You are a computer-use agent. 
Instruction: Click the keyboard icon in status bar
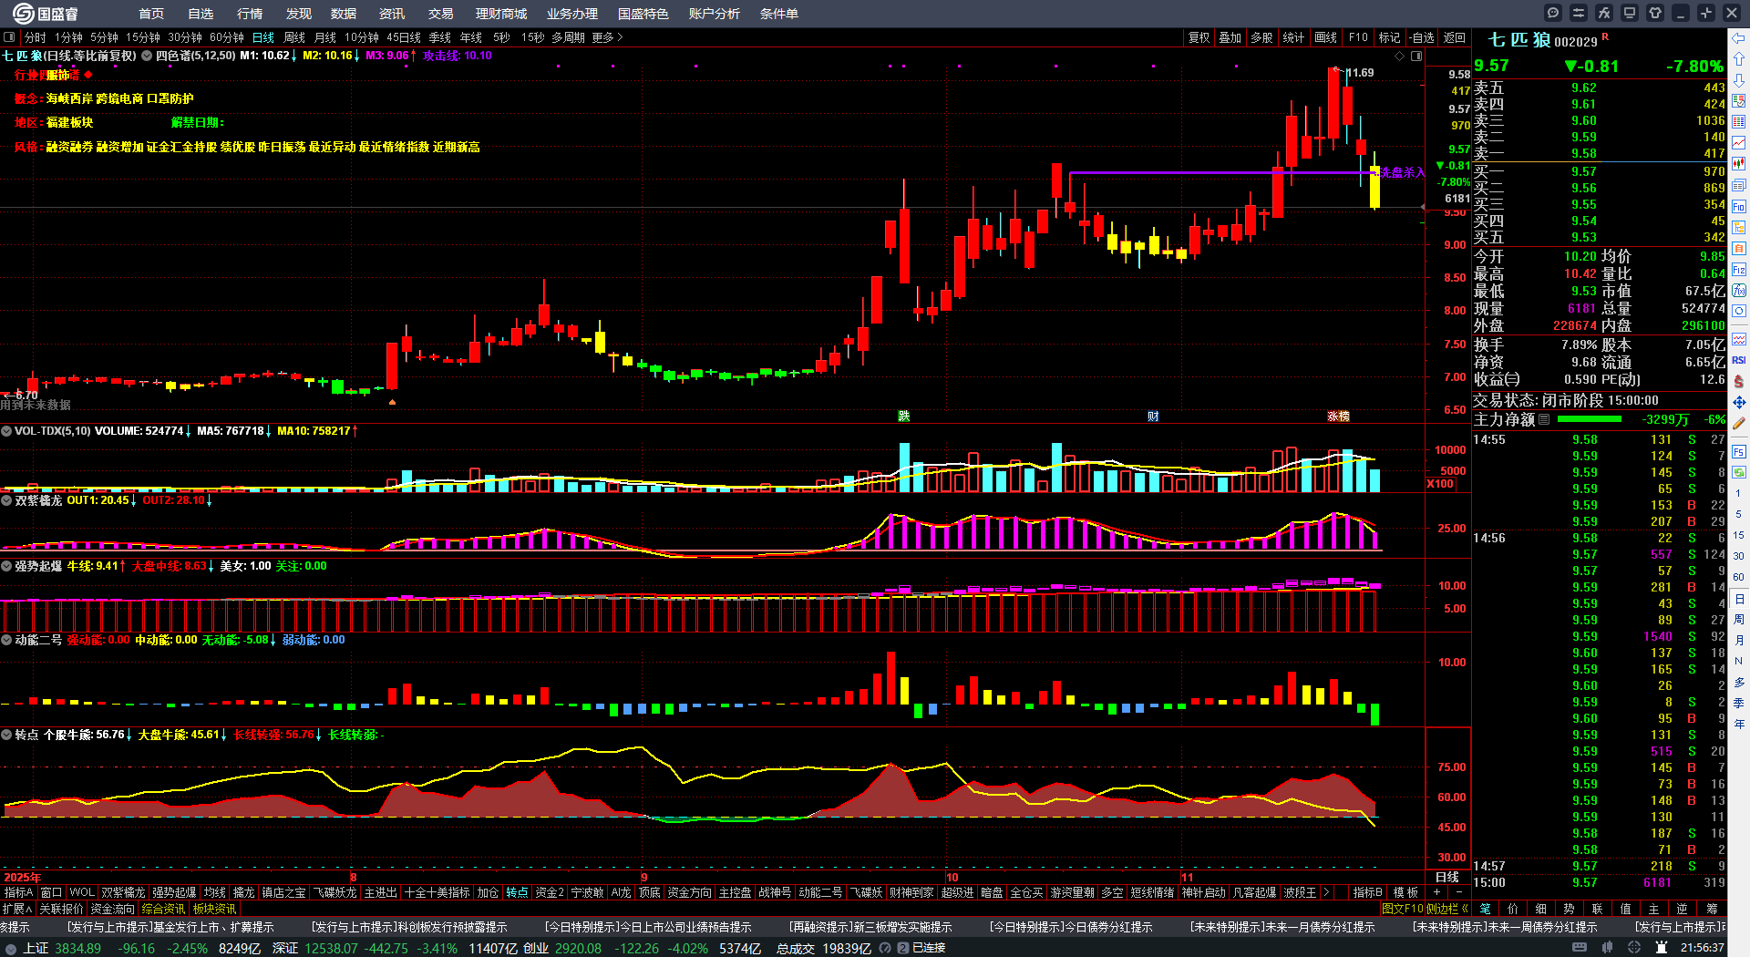pos(1580,948)
